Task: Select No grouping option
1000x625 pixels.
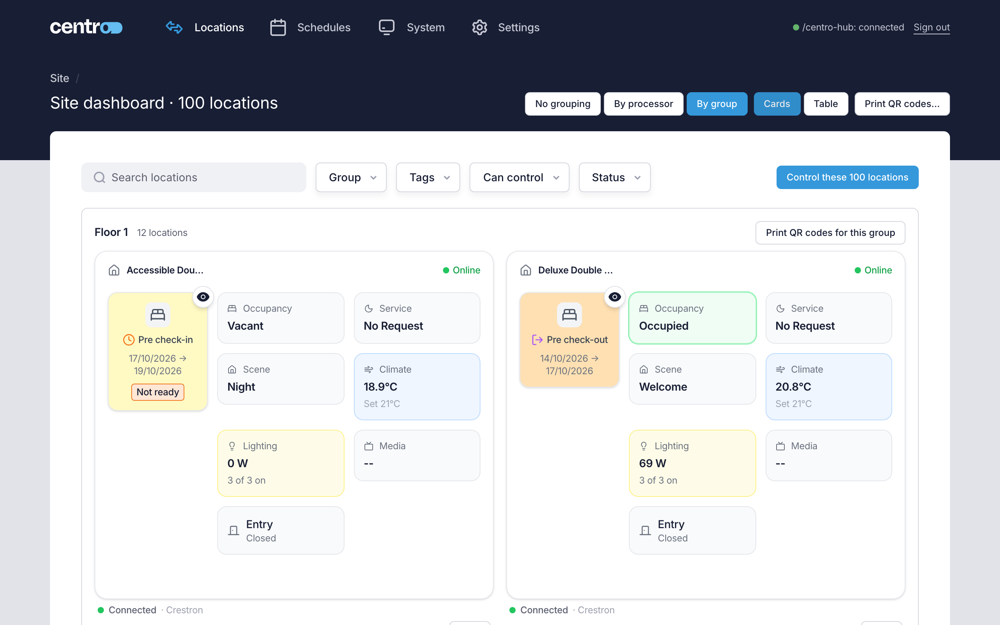Action: point(562,104)
